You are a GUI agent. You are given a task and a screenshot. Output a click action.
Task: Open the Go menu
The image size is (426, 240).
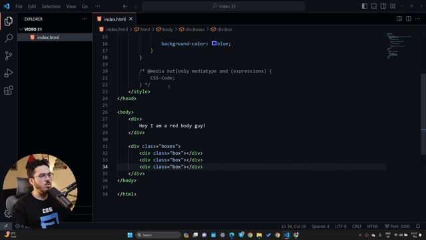[x=85, y=6]
